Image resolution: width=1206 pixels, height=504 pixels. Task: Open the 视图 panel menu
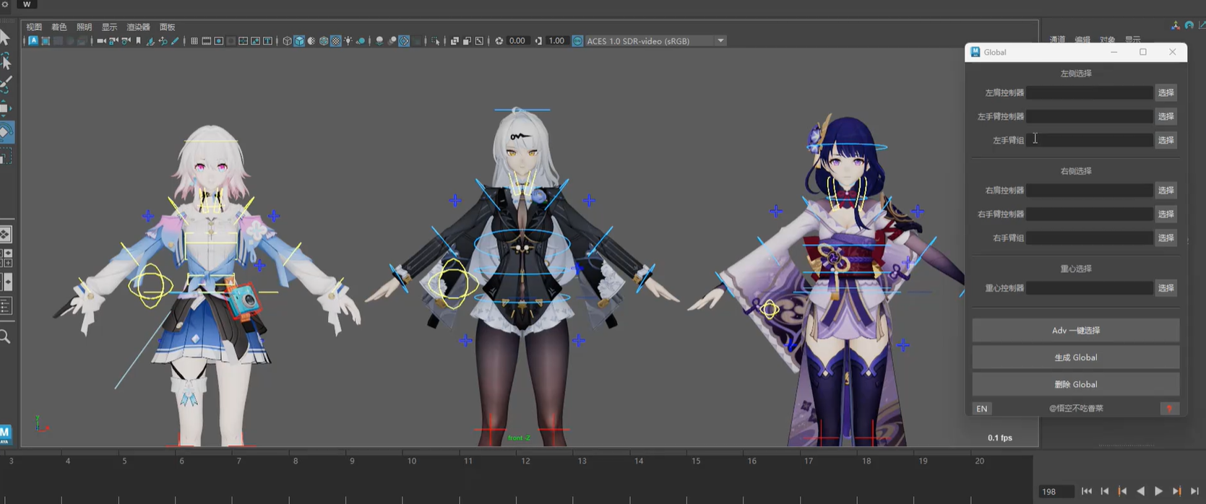click(34, 27)
